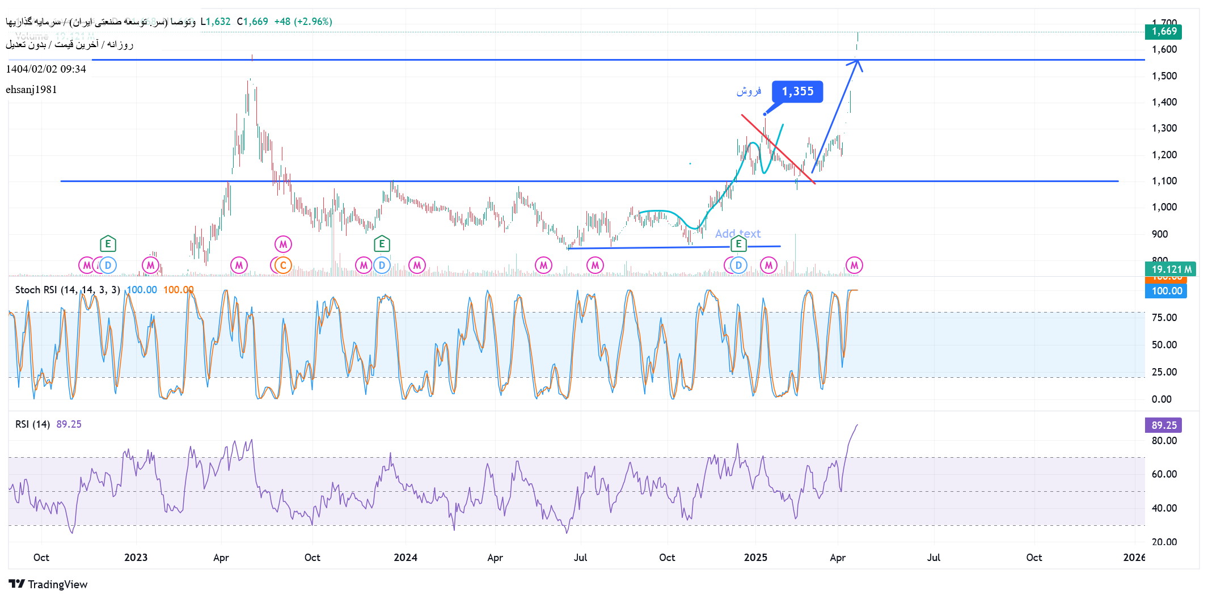Click the faded 'Add text' placeholder

[737, 234]
